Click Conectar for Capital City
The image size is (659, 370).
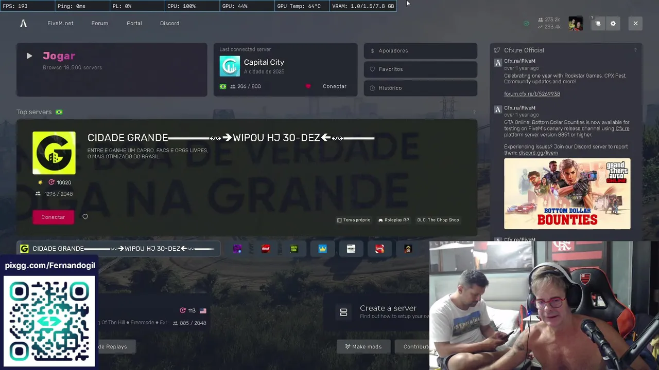[335, 86]
